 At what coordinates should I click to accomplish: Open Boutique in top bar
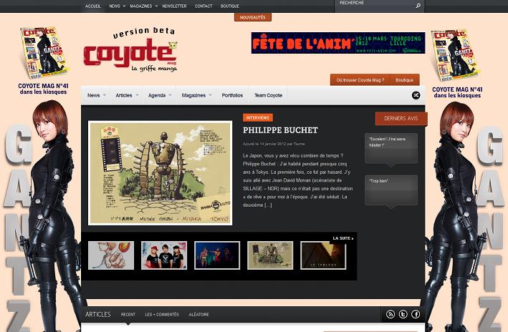pos(230,6)
